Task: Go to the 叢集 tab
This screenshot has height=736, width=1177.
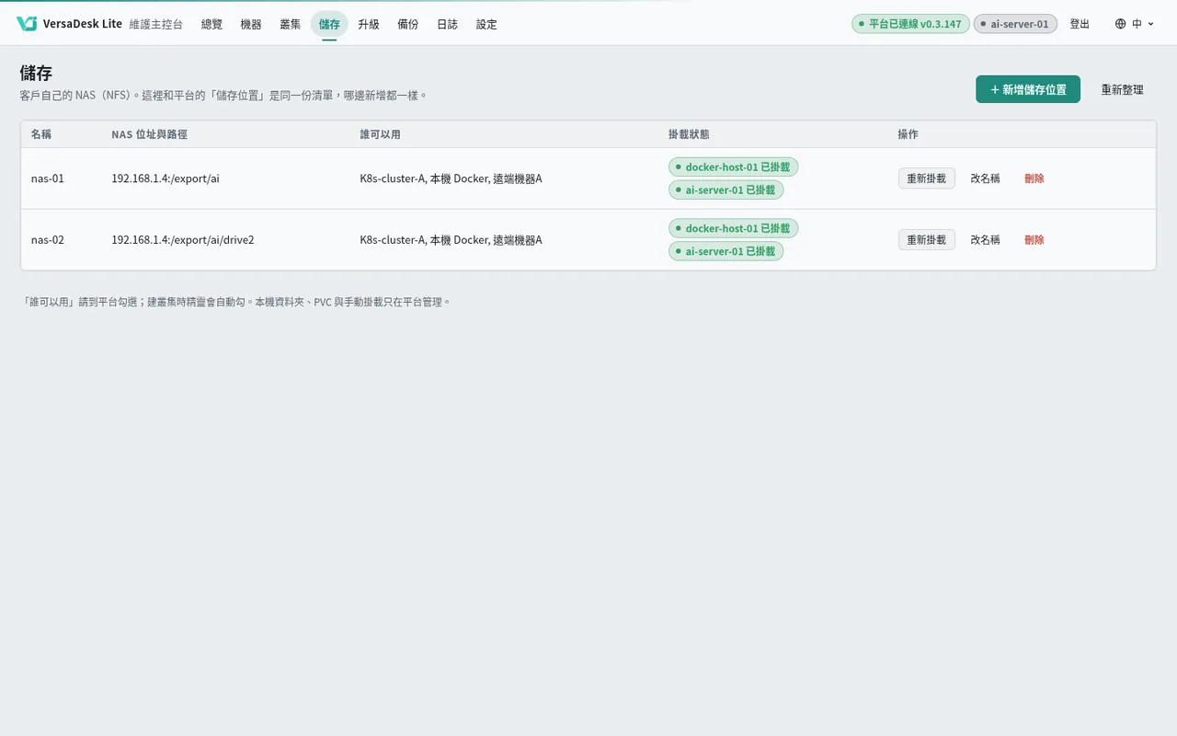Action: [x=290, y=24]
